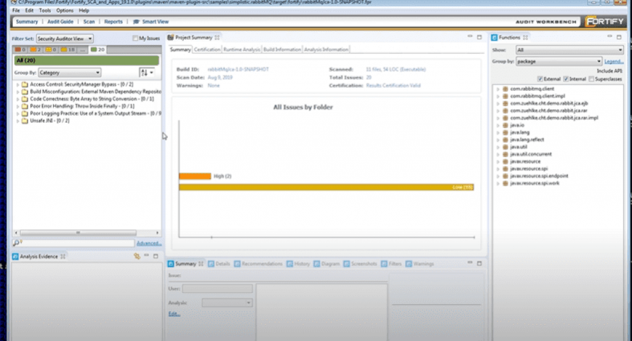Click the search magnifier icon in issues panel
Viewport: 632px width, 341px height.
tap(17, 243)
